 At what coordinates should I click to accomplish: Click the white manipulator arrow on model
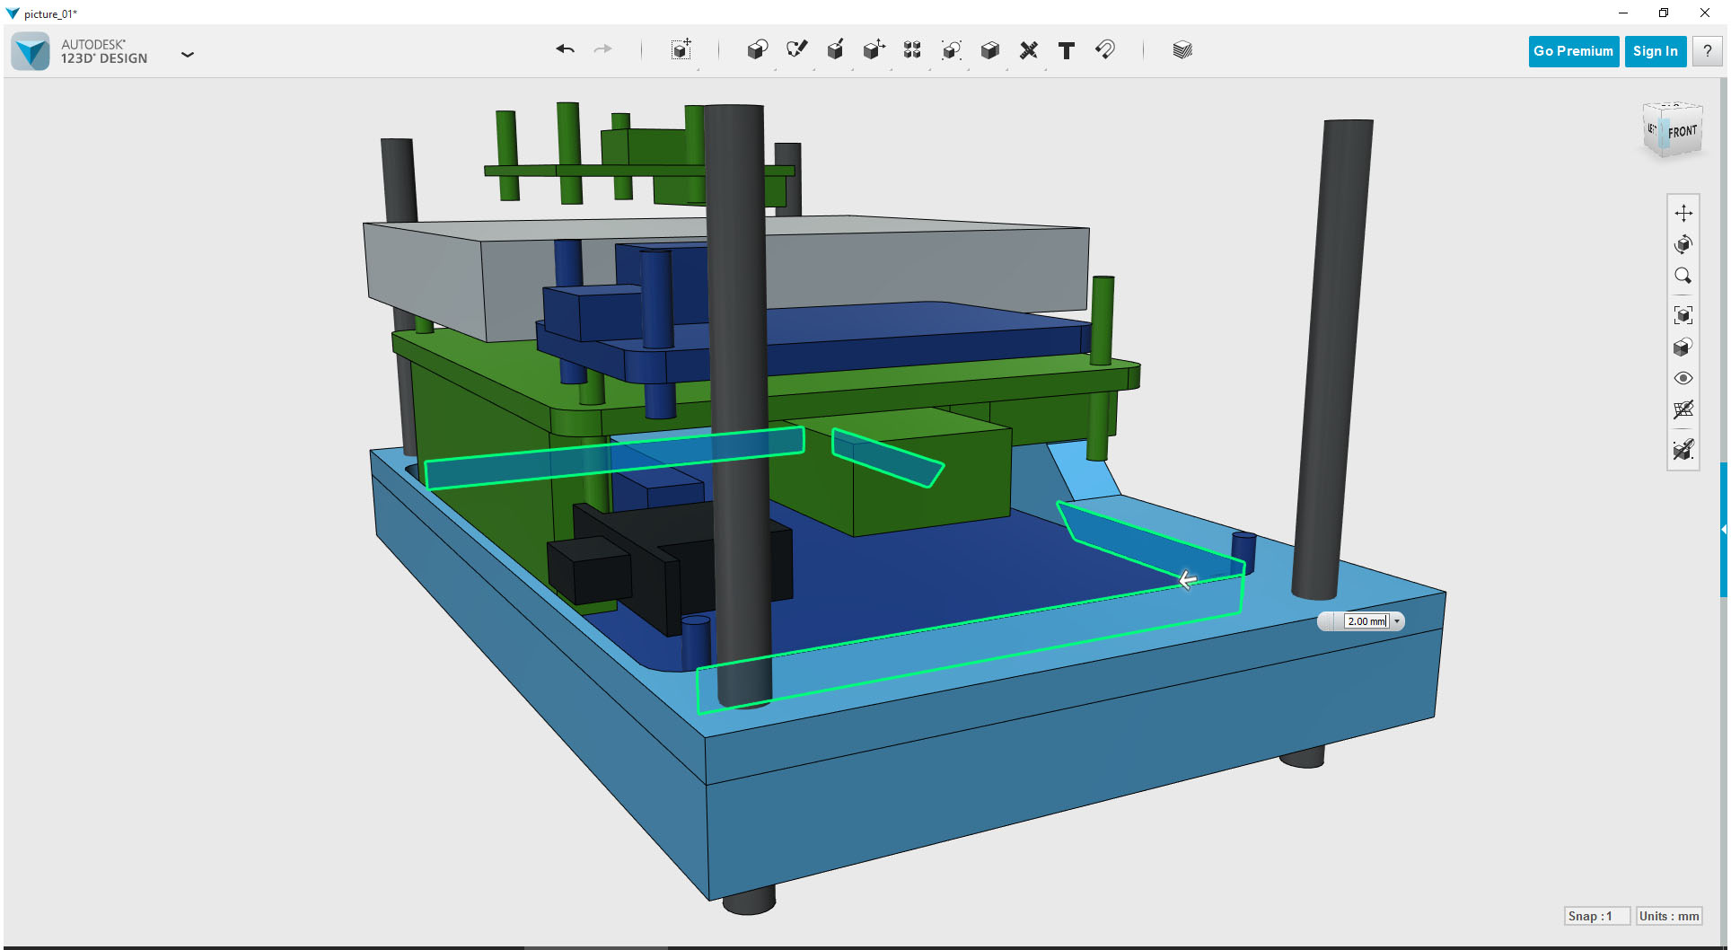tap(1187, 580)
